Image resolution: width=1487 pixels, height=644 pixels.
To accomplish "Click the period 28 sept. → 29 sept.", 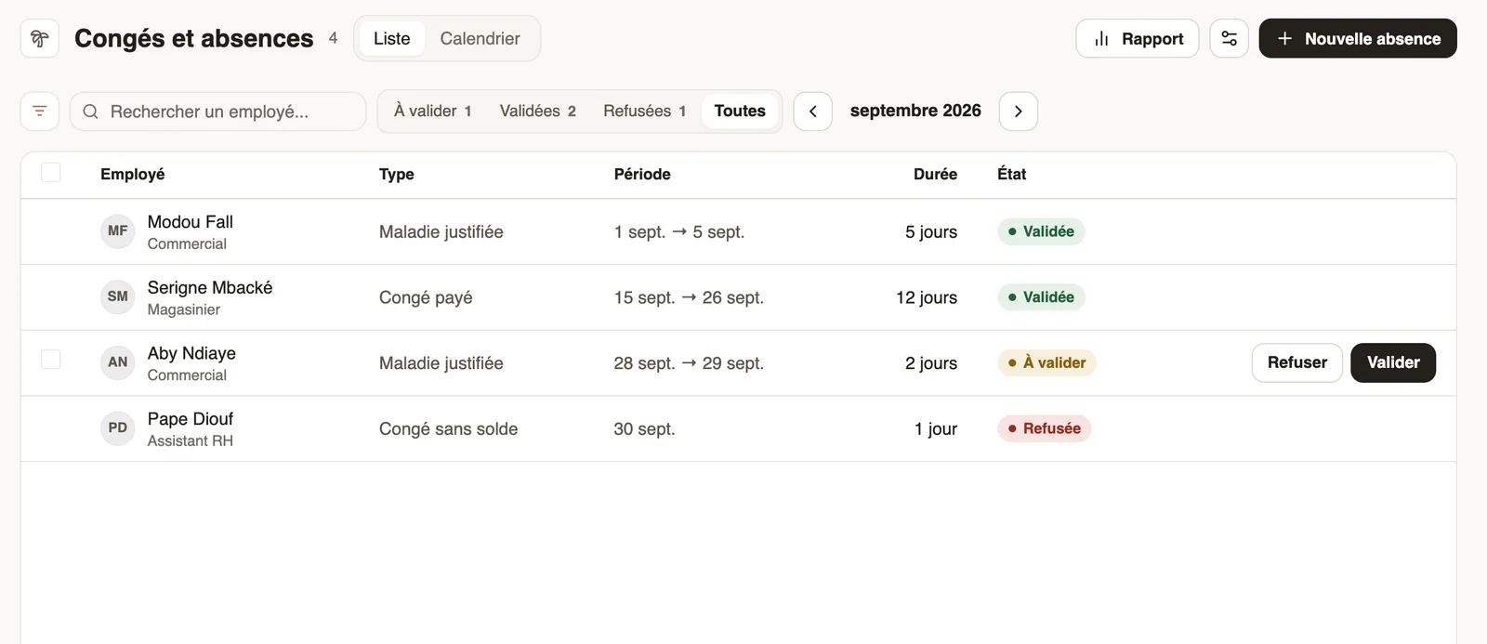I will (689, 363).
